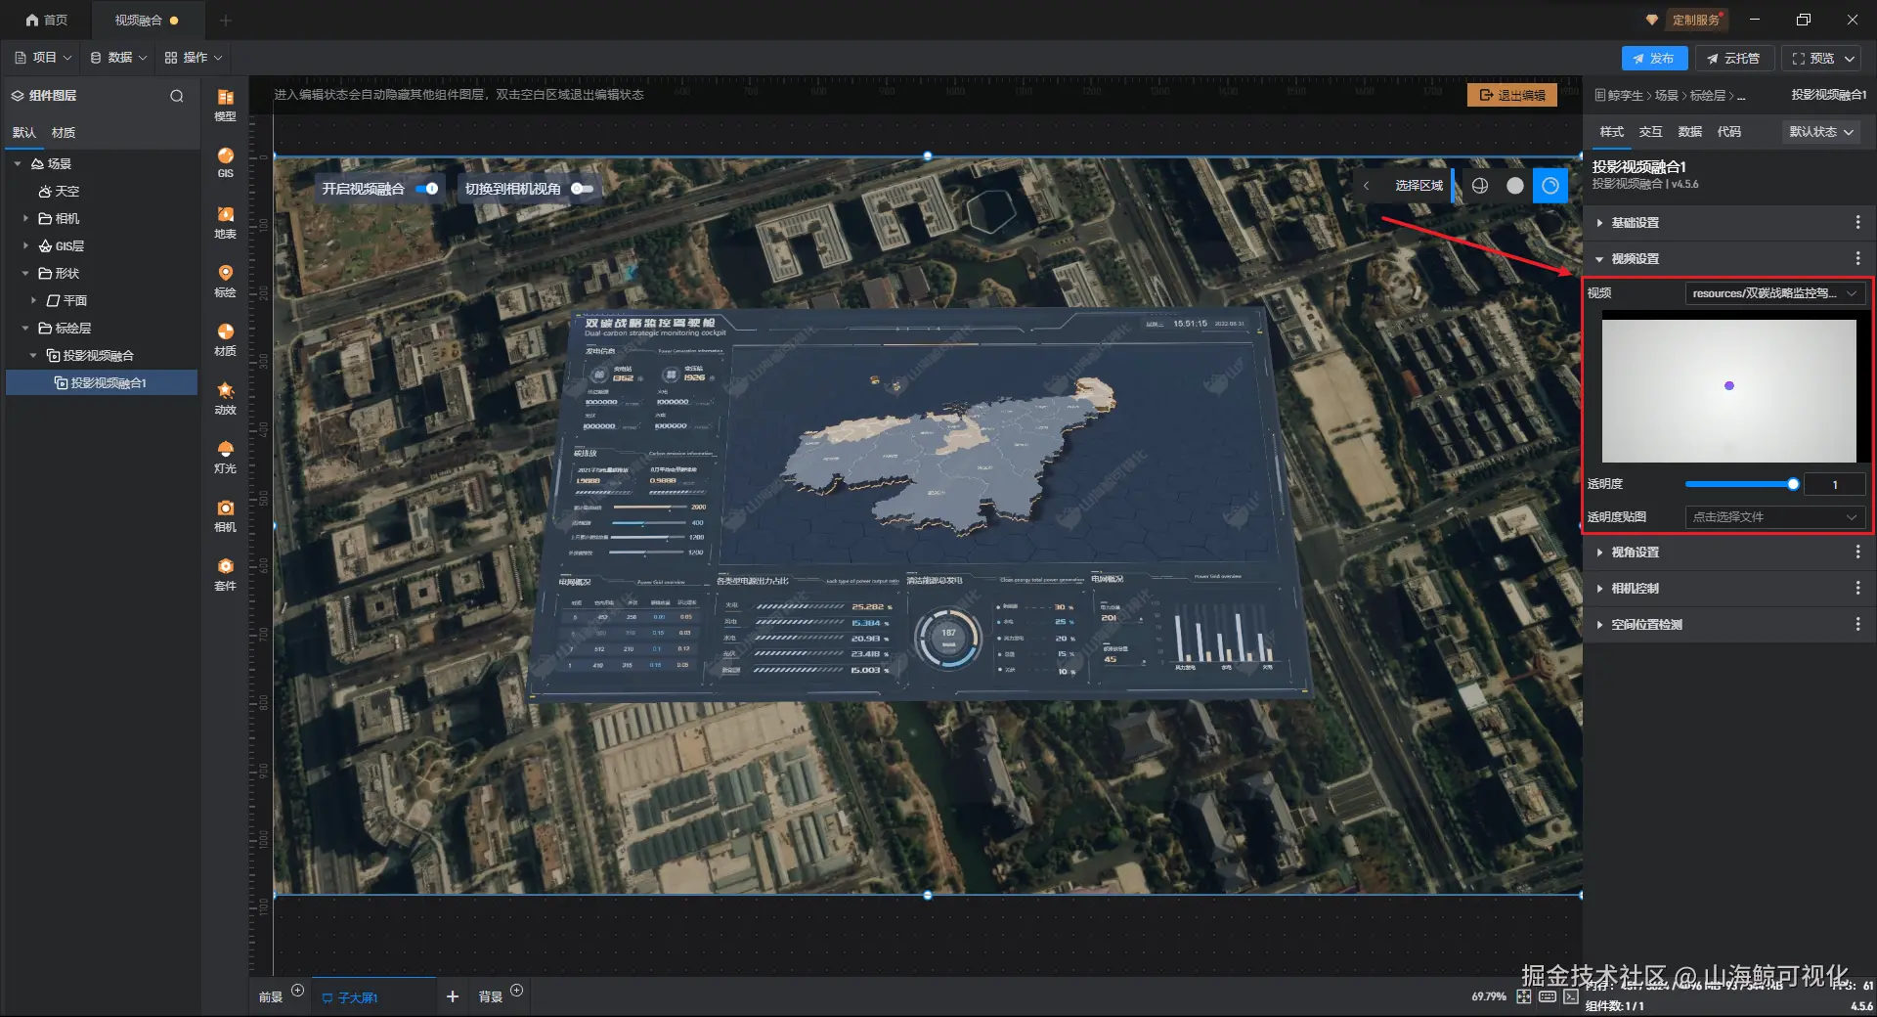Click the 发布 publish button
This screenshot has height=1017, width=1877.
[1654, 59]
